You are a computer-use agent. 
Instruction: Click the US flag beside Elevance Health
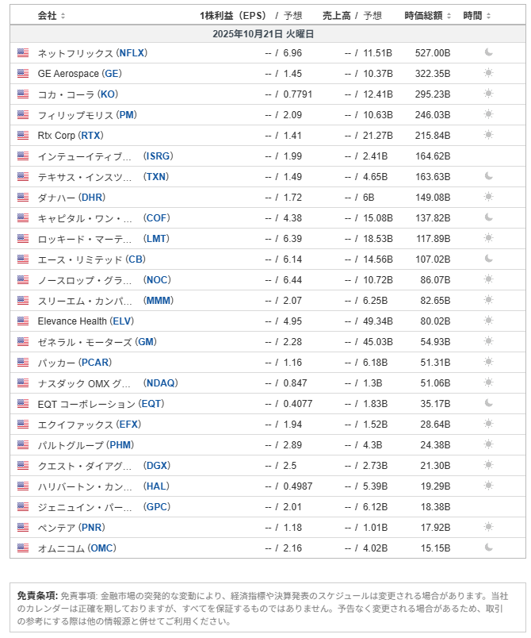[x=23, y=321]
